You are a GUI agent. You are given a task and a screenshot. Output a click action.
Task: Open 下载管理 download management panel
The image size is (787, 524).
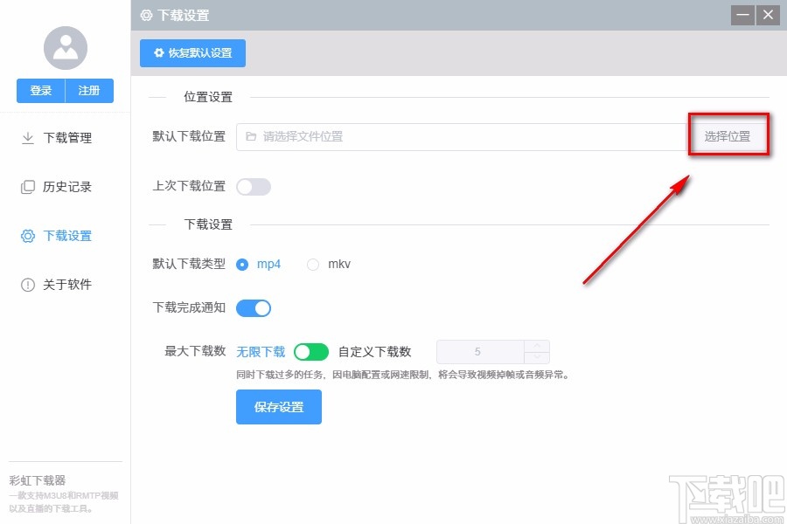(x=61, y=137)
